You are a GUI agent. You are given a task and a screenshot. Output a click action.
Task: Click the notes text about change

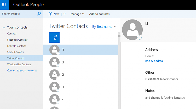click(x=165, y=98)
